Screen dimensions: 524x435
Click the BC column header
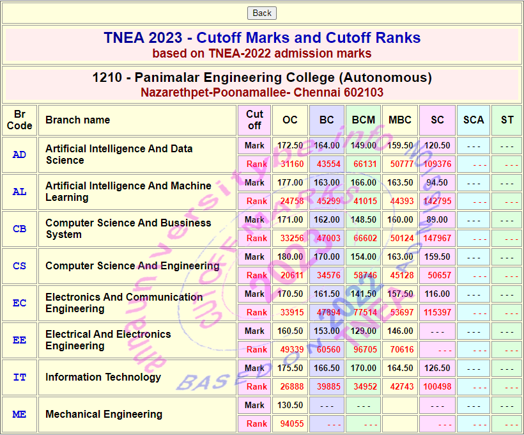click(327, 120)
